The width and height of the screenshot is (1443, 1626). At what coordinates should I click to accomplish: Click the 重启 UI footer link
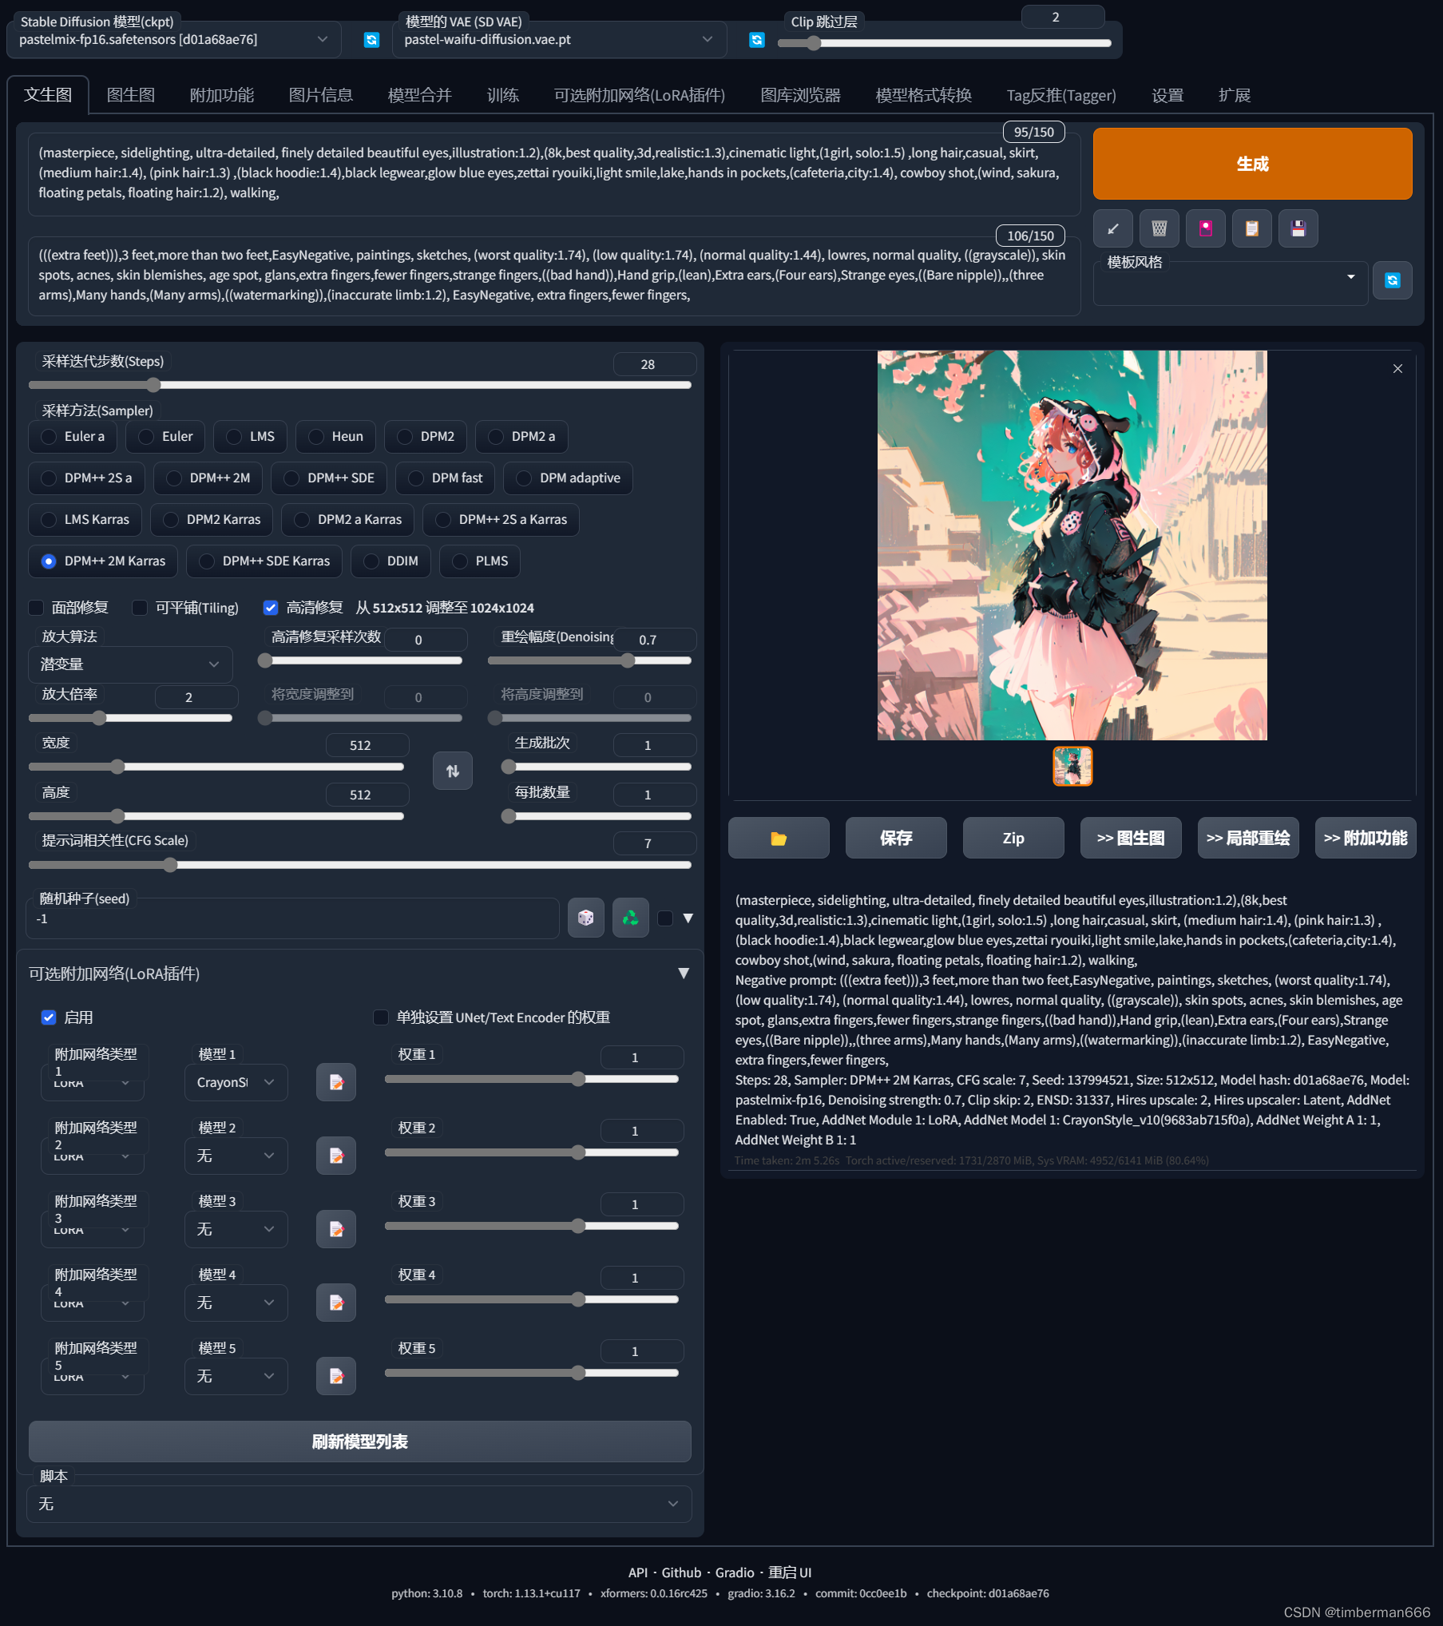(x=790, y=1572)
